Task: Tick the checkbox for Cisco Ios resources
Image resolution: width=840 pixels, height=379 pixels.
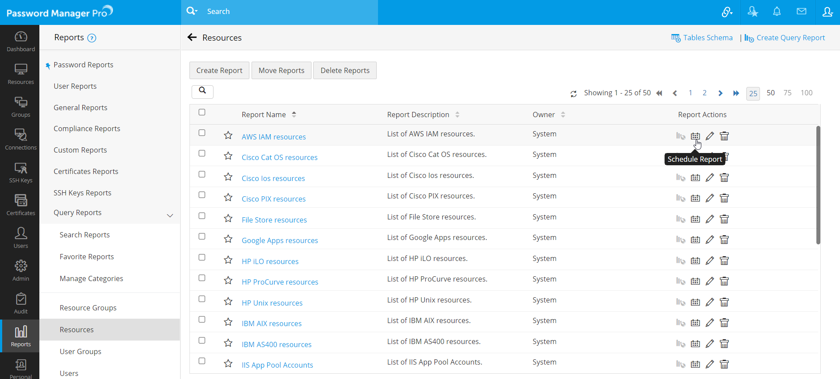Action: click(202, 174)
